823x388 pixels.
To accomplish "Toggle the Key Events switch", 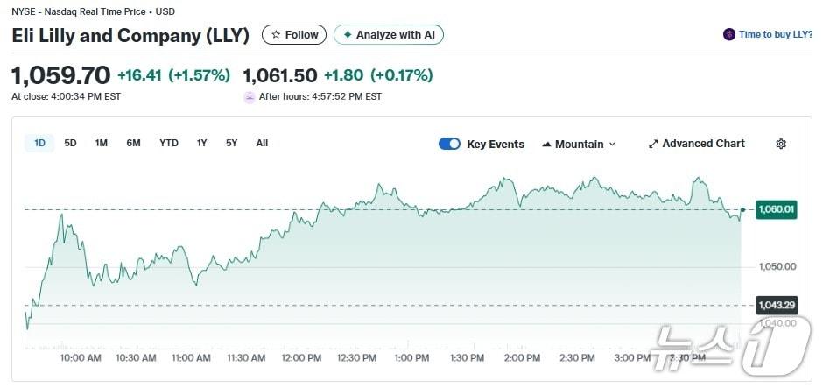I will [449, 144].
